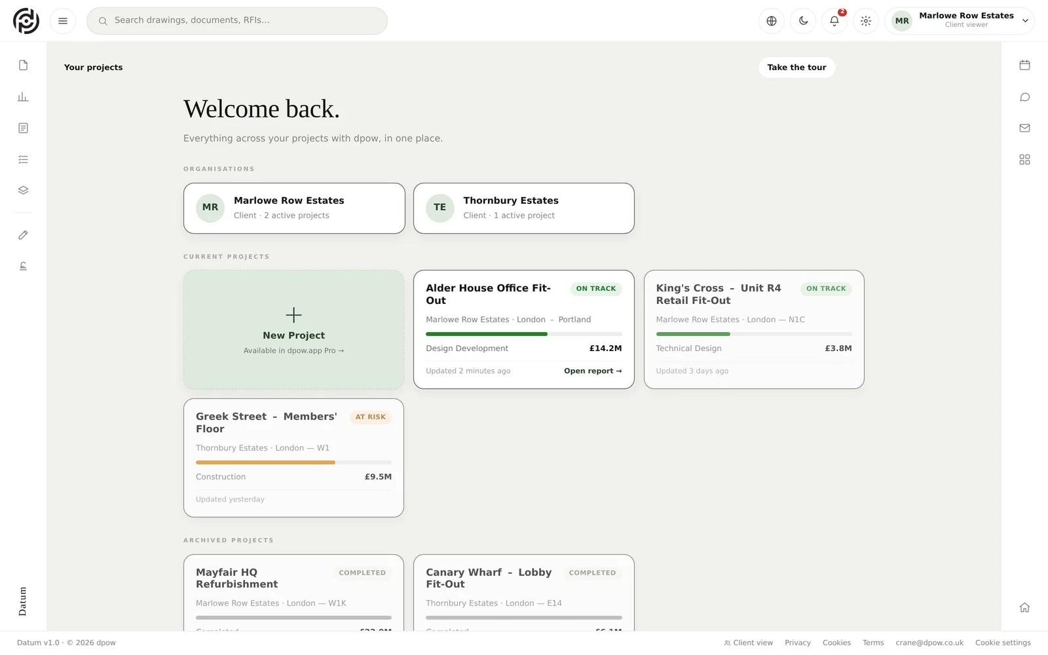Open King's Cross Unit R4 Retail Fit-Out title
Image resolution: width=1048 pixels, height=655 pixels.
click(719, 294)
